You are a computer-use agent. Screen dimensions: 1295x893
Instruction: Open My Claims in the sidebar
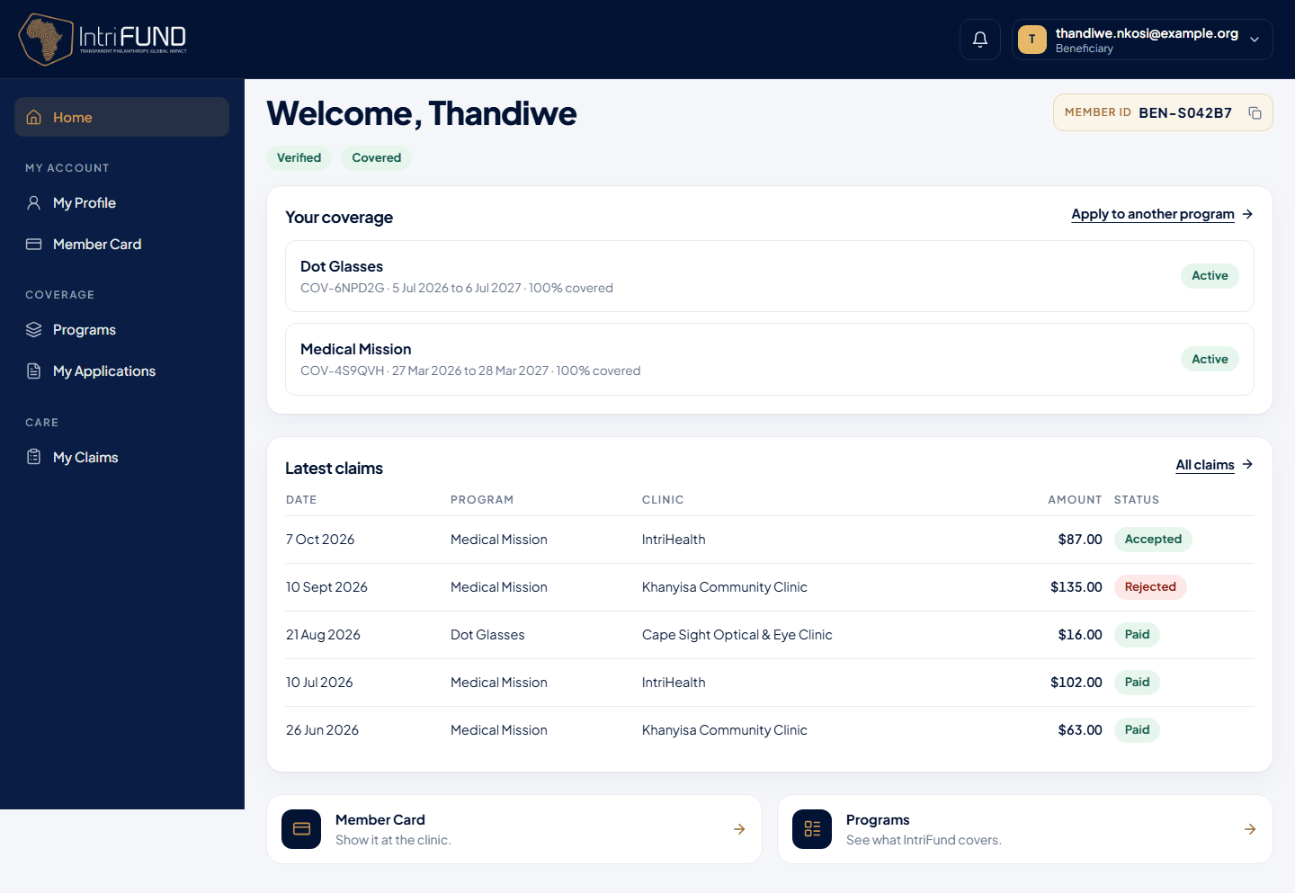point(122,458)
